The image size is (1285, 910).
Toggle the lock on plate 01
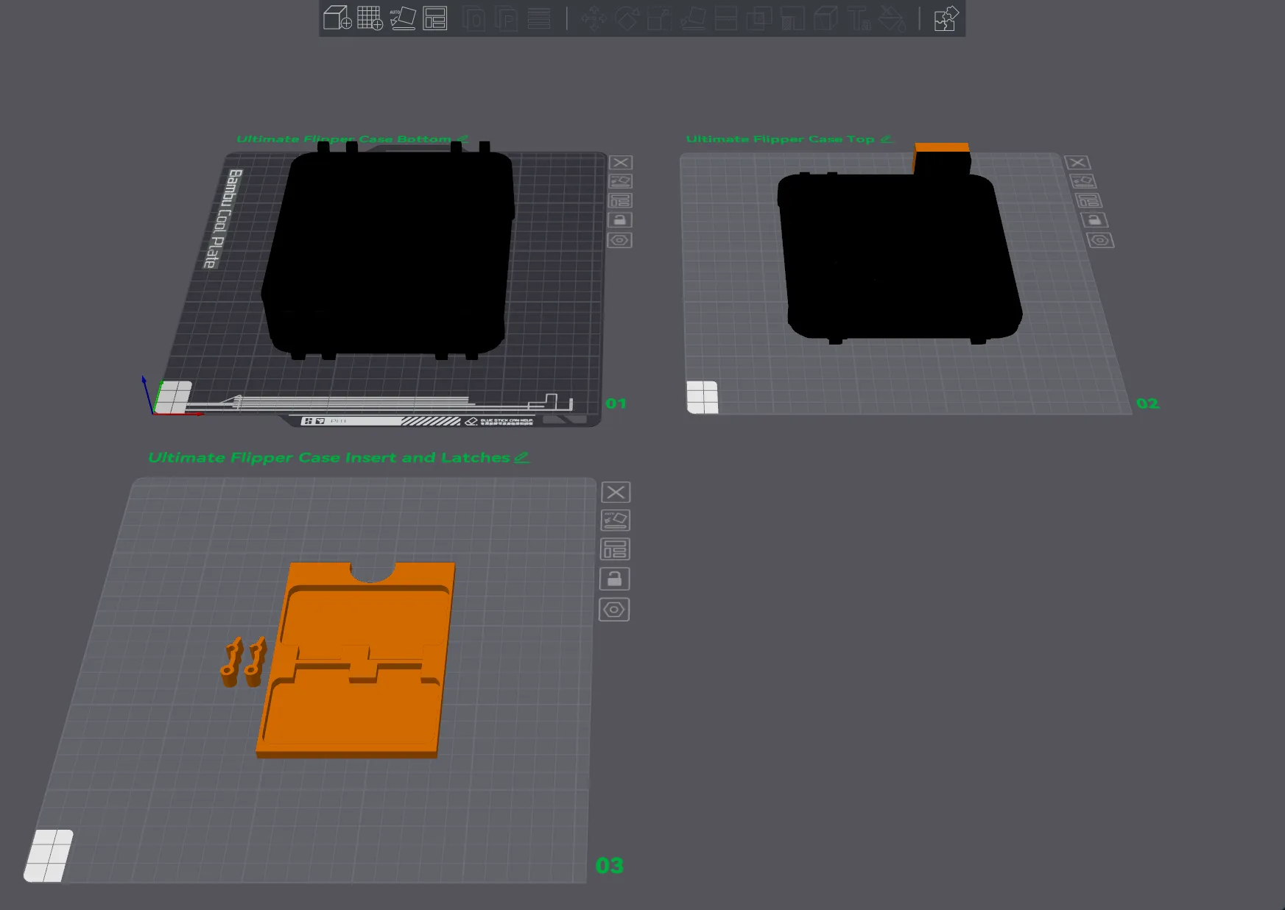click(619, 220)
